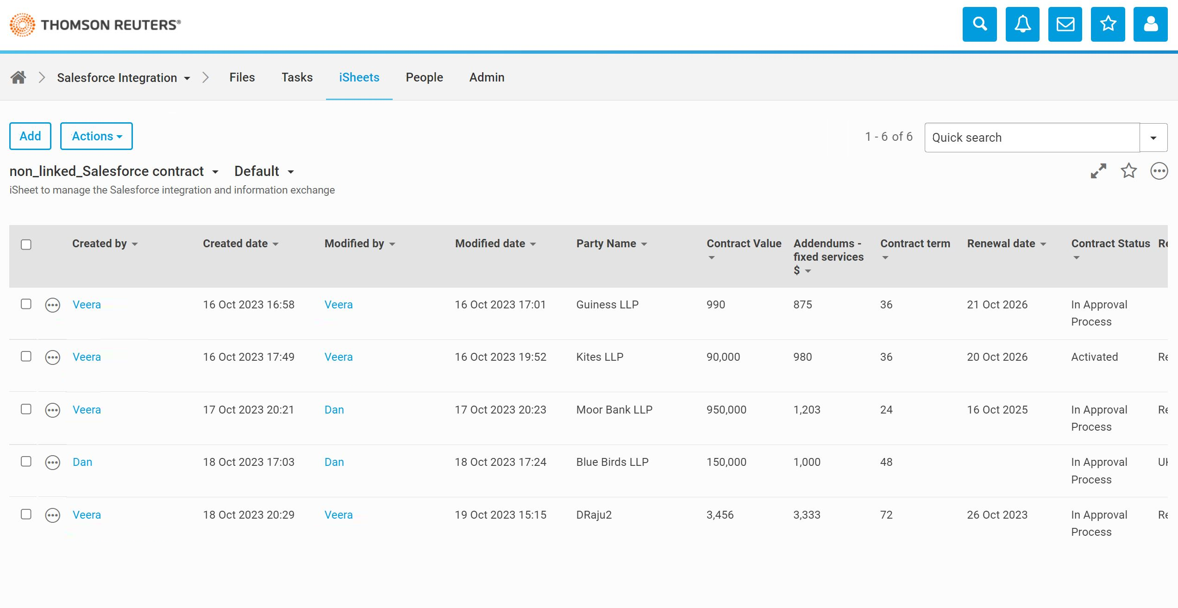
Task: Open Created by column sort menu
Action: (x=135, y=244)
